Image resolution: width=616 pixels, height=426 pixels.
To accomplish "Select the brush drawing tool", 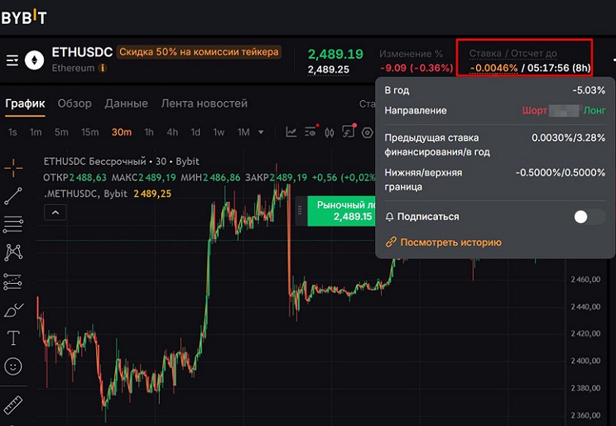I will click(x=14, y=310).
